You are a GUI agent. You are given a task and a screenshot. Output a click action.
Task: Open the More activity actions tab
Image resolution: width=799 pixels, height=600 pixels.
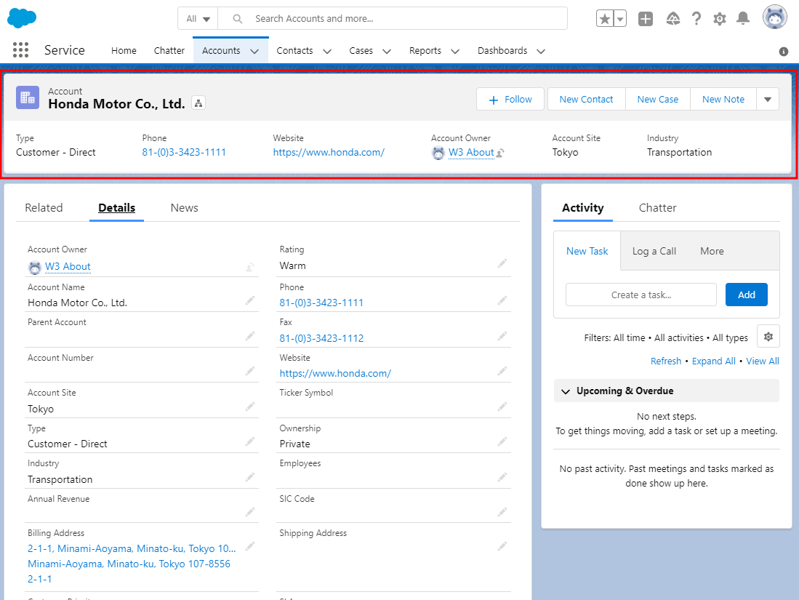(x=711, y=252)
